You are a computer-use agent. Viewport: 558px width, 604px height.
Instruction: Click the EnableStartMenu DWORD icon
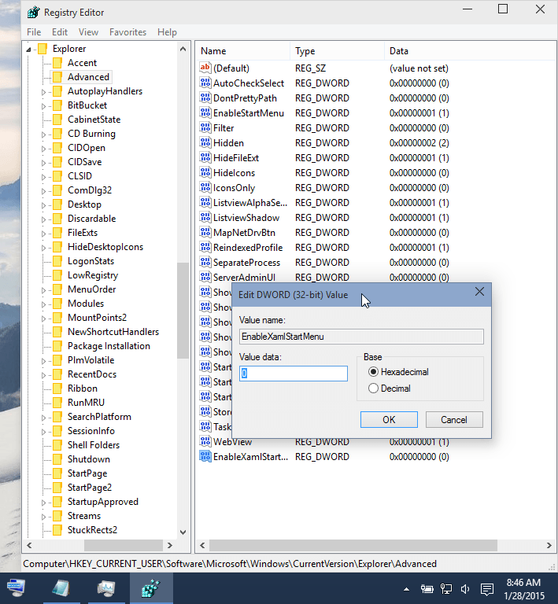coord(205,113)
